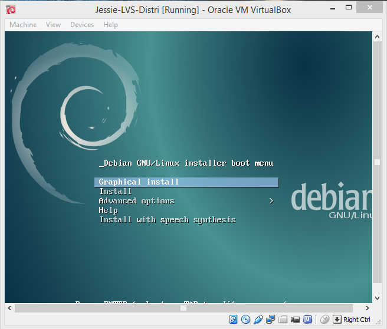Click the shared folders status icon
387x329 pixels.
click(283, 320)
